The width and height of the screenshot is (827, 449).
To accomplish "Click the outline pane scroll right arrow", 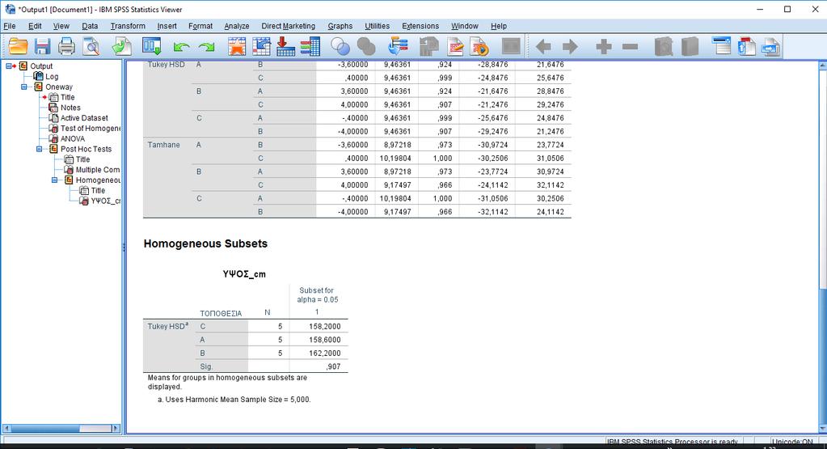I will (x=116, y=429).
